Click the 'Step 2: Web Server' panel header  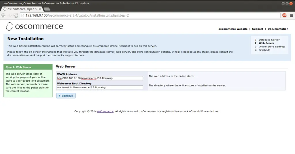click(28, 67)
